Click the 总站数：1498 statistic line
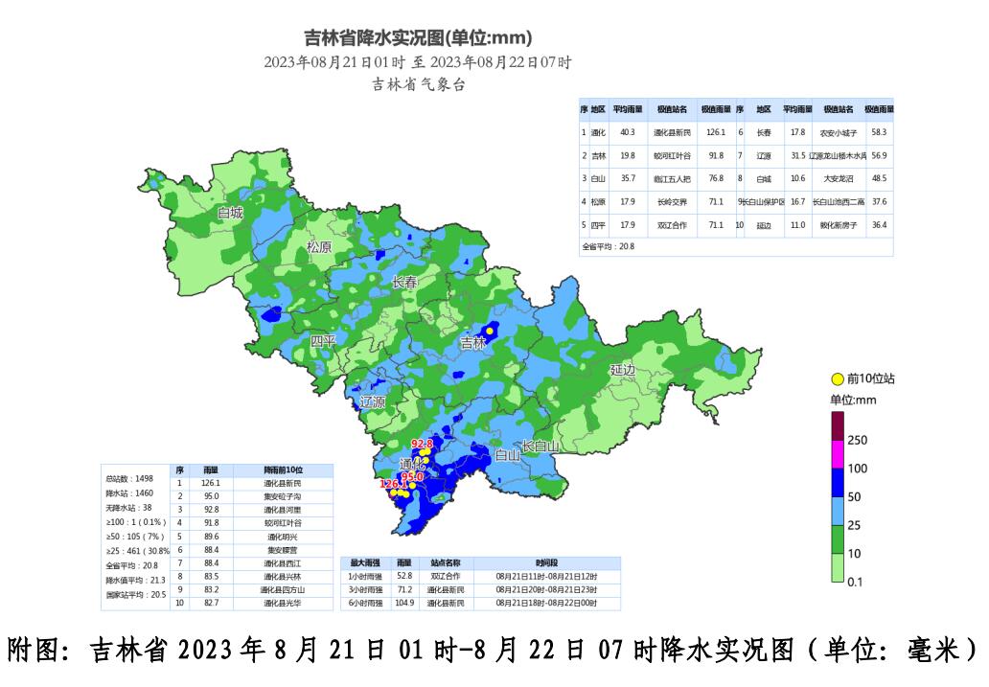This screenshot has width=989, height=687. coord(129,478)
